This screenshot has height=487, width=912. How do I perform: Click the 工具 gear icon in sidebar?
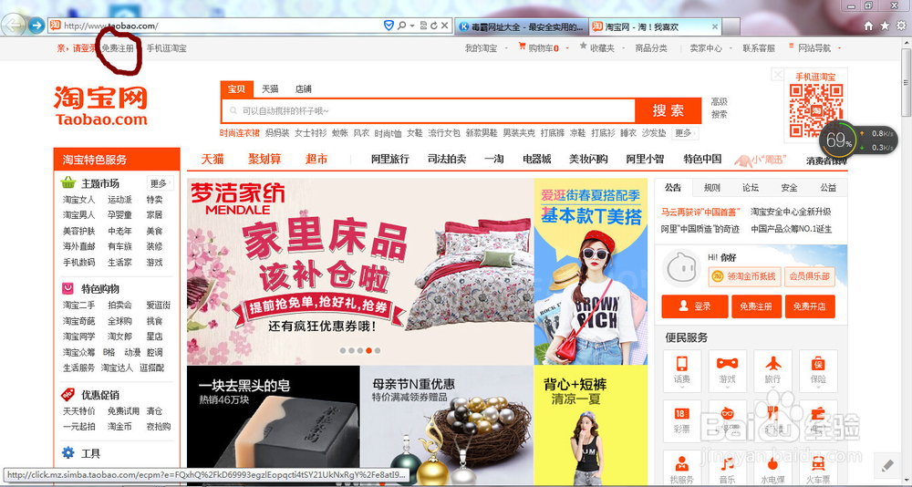coord(68,452)
